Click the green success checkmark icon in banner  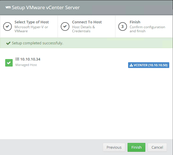coord(8,43)
